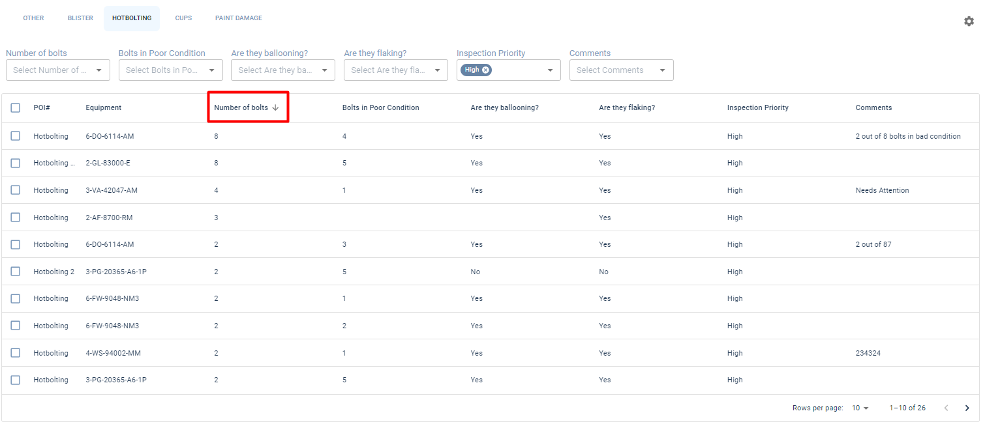This screenshot has height=424, width=985.
Task: Open the Number of bolts filter dropdown
Action: [x=98, y=70]
